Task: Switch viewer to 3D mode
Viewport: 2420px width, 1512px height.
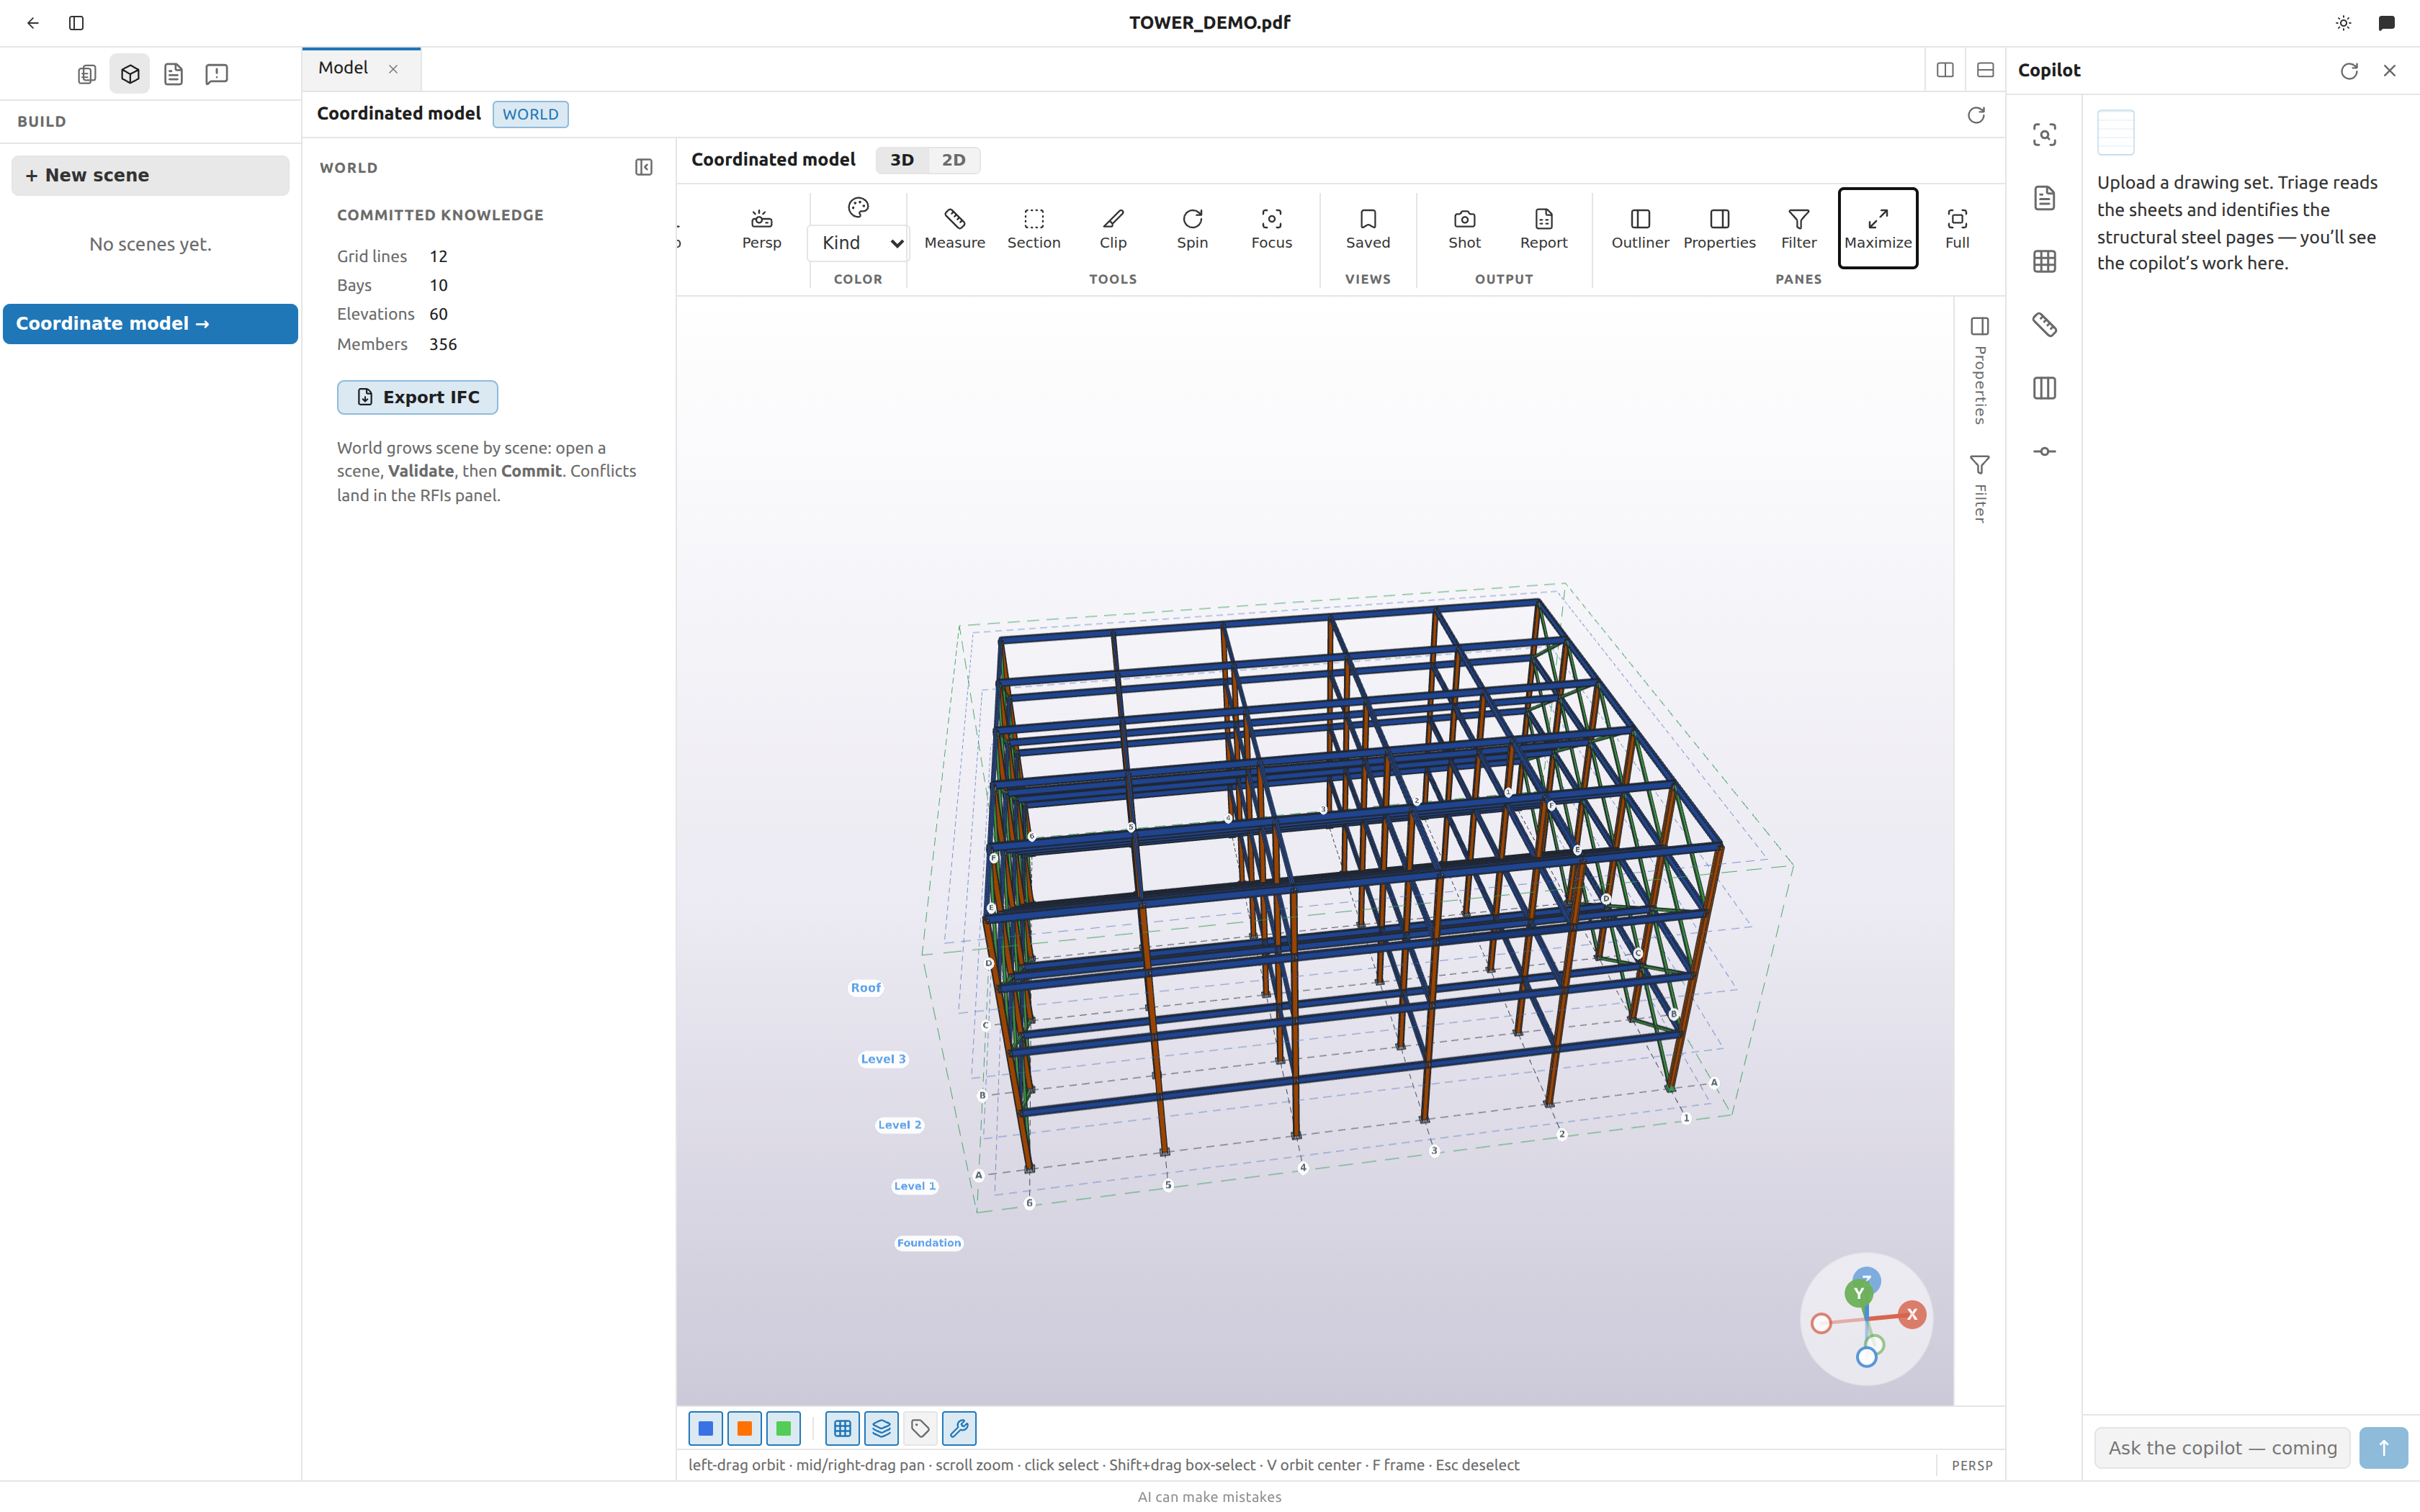Action: coord(901,160)
